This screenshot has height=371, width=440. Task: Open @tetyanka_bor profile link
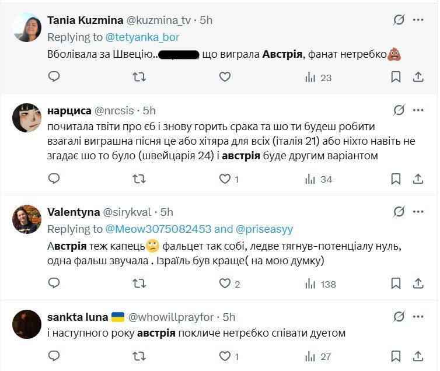pos(142,37)
